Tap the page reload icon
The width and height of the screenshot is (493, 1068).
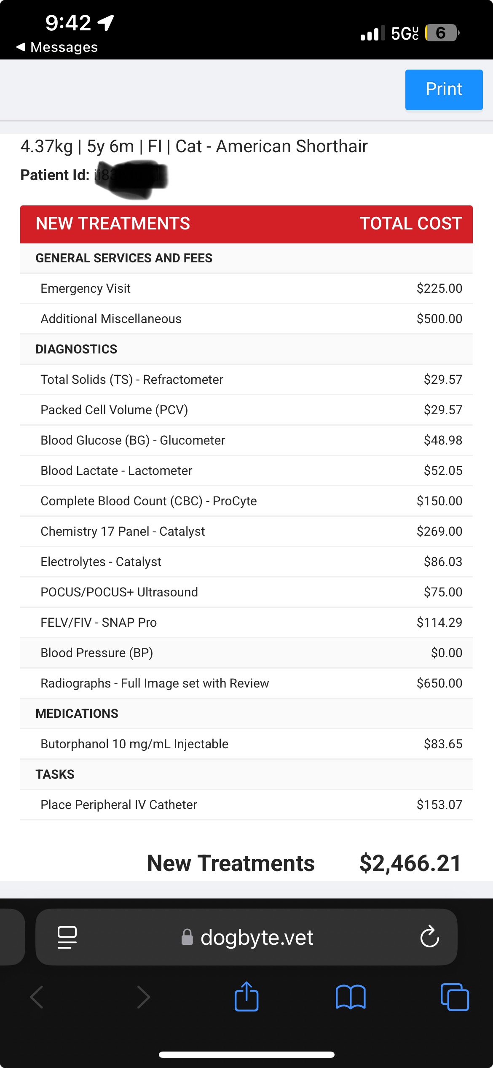[429, 937]
